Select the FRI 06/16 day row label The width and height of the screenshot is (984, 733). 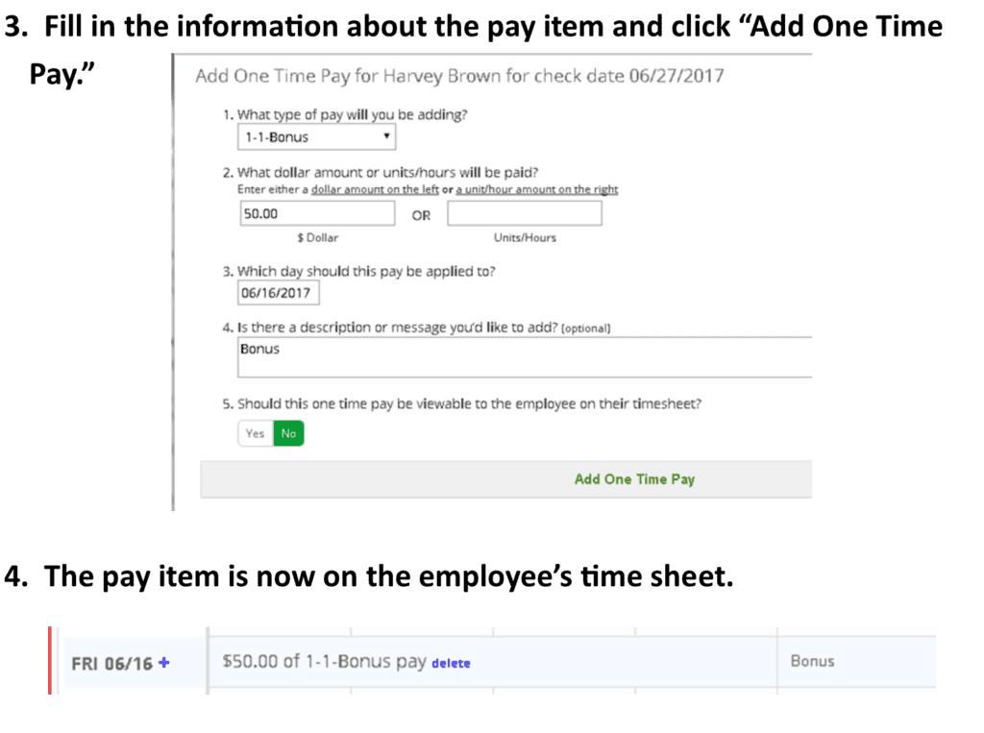click(111, 663)
